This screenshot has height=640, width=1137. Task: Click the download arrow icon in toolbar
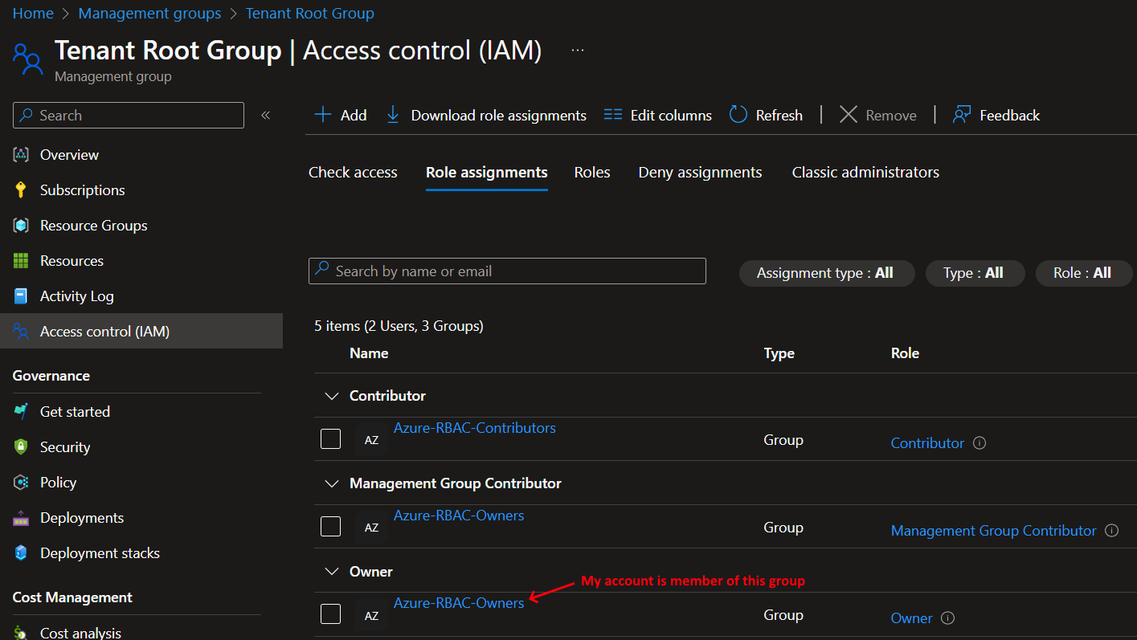click(x=393, y=115)
